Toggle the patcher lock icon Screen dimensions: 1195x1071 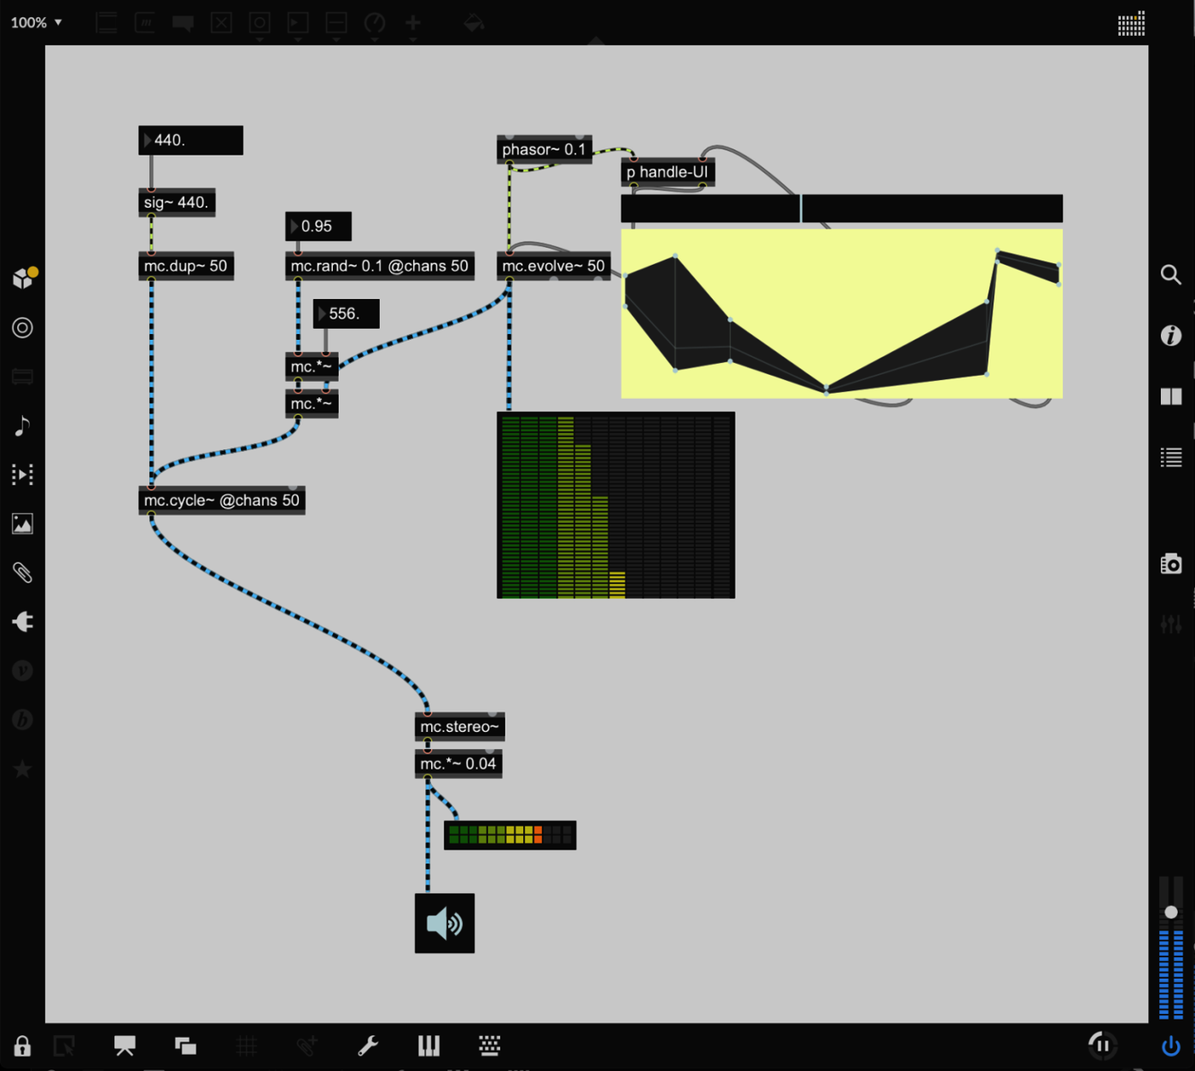22,1046
